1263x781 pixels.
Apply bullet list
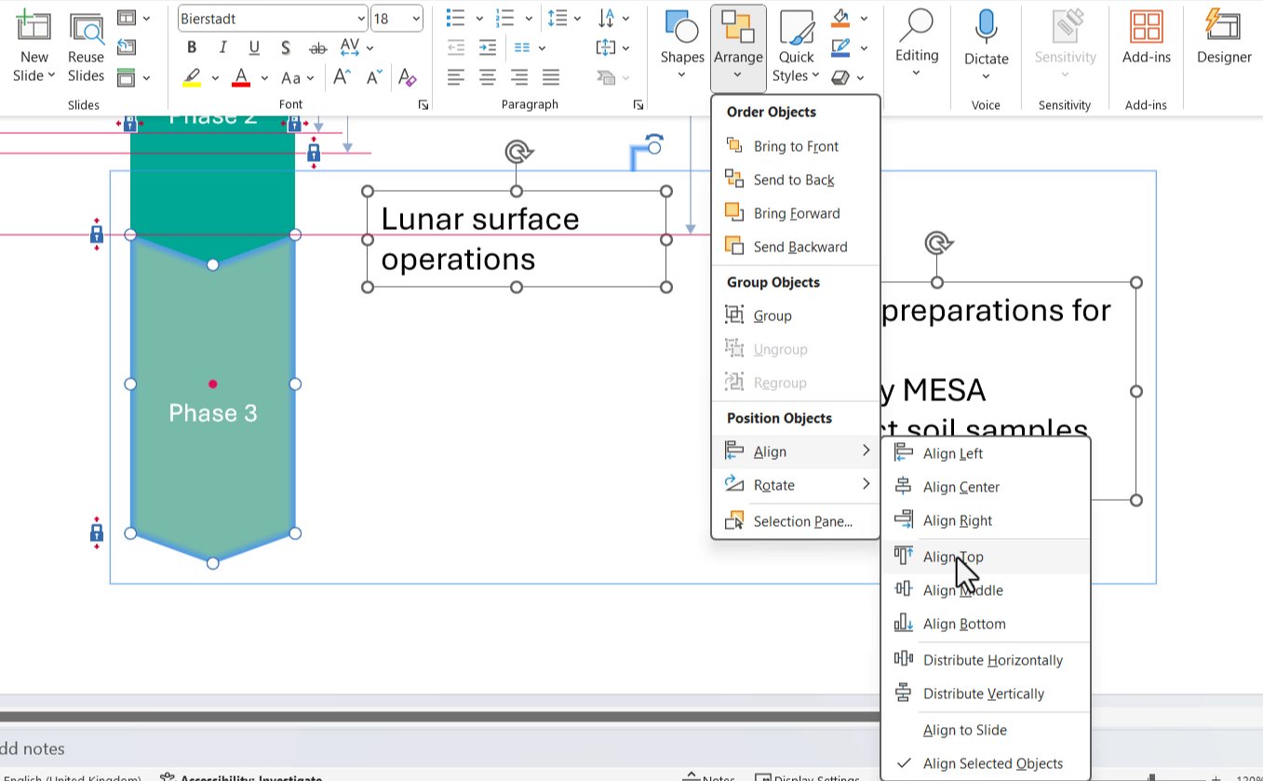pyautogui.click(x=455, y=18)
